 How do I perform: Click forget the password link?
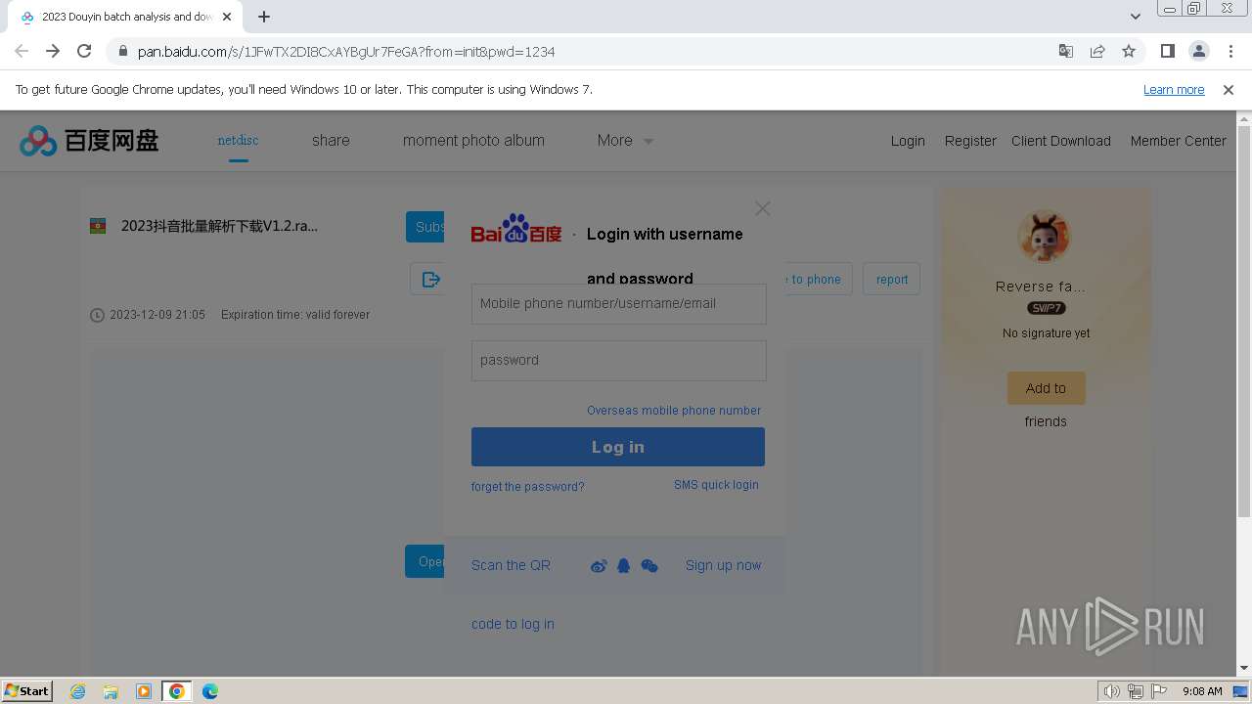pyautogui.click(x=528, y=487)
